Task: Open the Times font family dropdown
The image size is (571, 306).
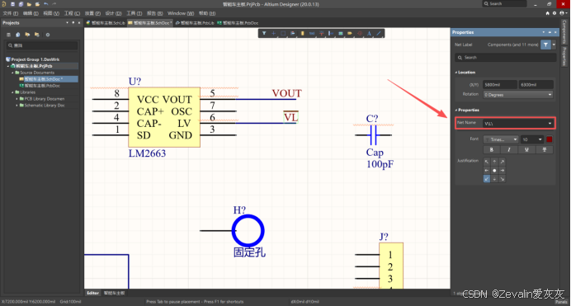Action: 501,139
